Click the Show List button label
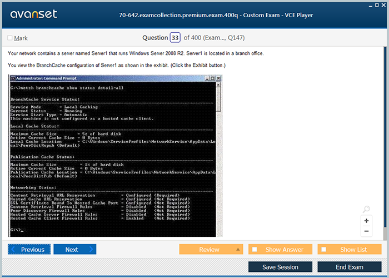The height and width of the screenshot is (278, 389). 353,250
